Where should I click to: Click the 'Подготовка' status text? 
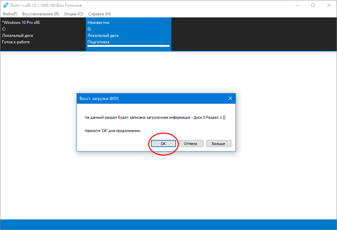tap(98, 42)
